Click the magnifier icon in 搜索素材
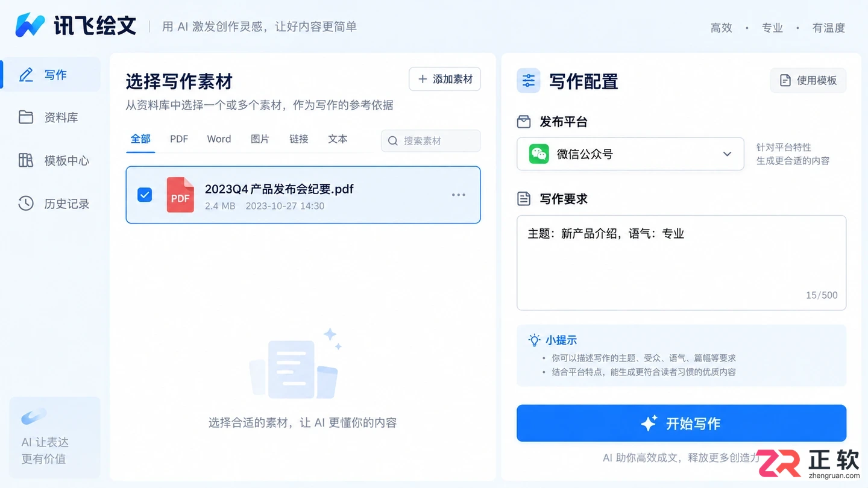Image resolution: width=868 pixels, height=488 pixels. click(x=393, y=141)
